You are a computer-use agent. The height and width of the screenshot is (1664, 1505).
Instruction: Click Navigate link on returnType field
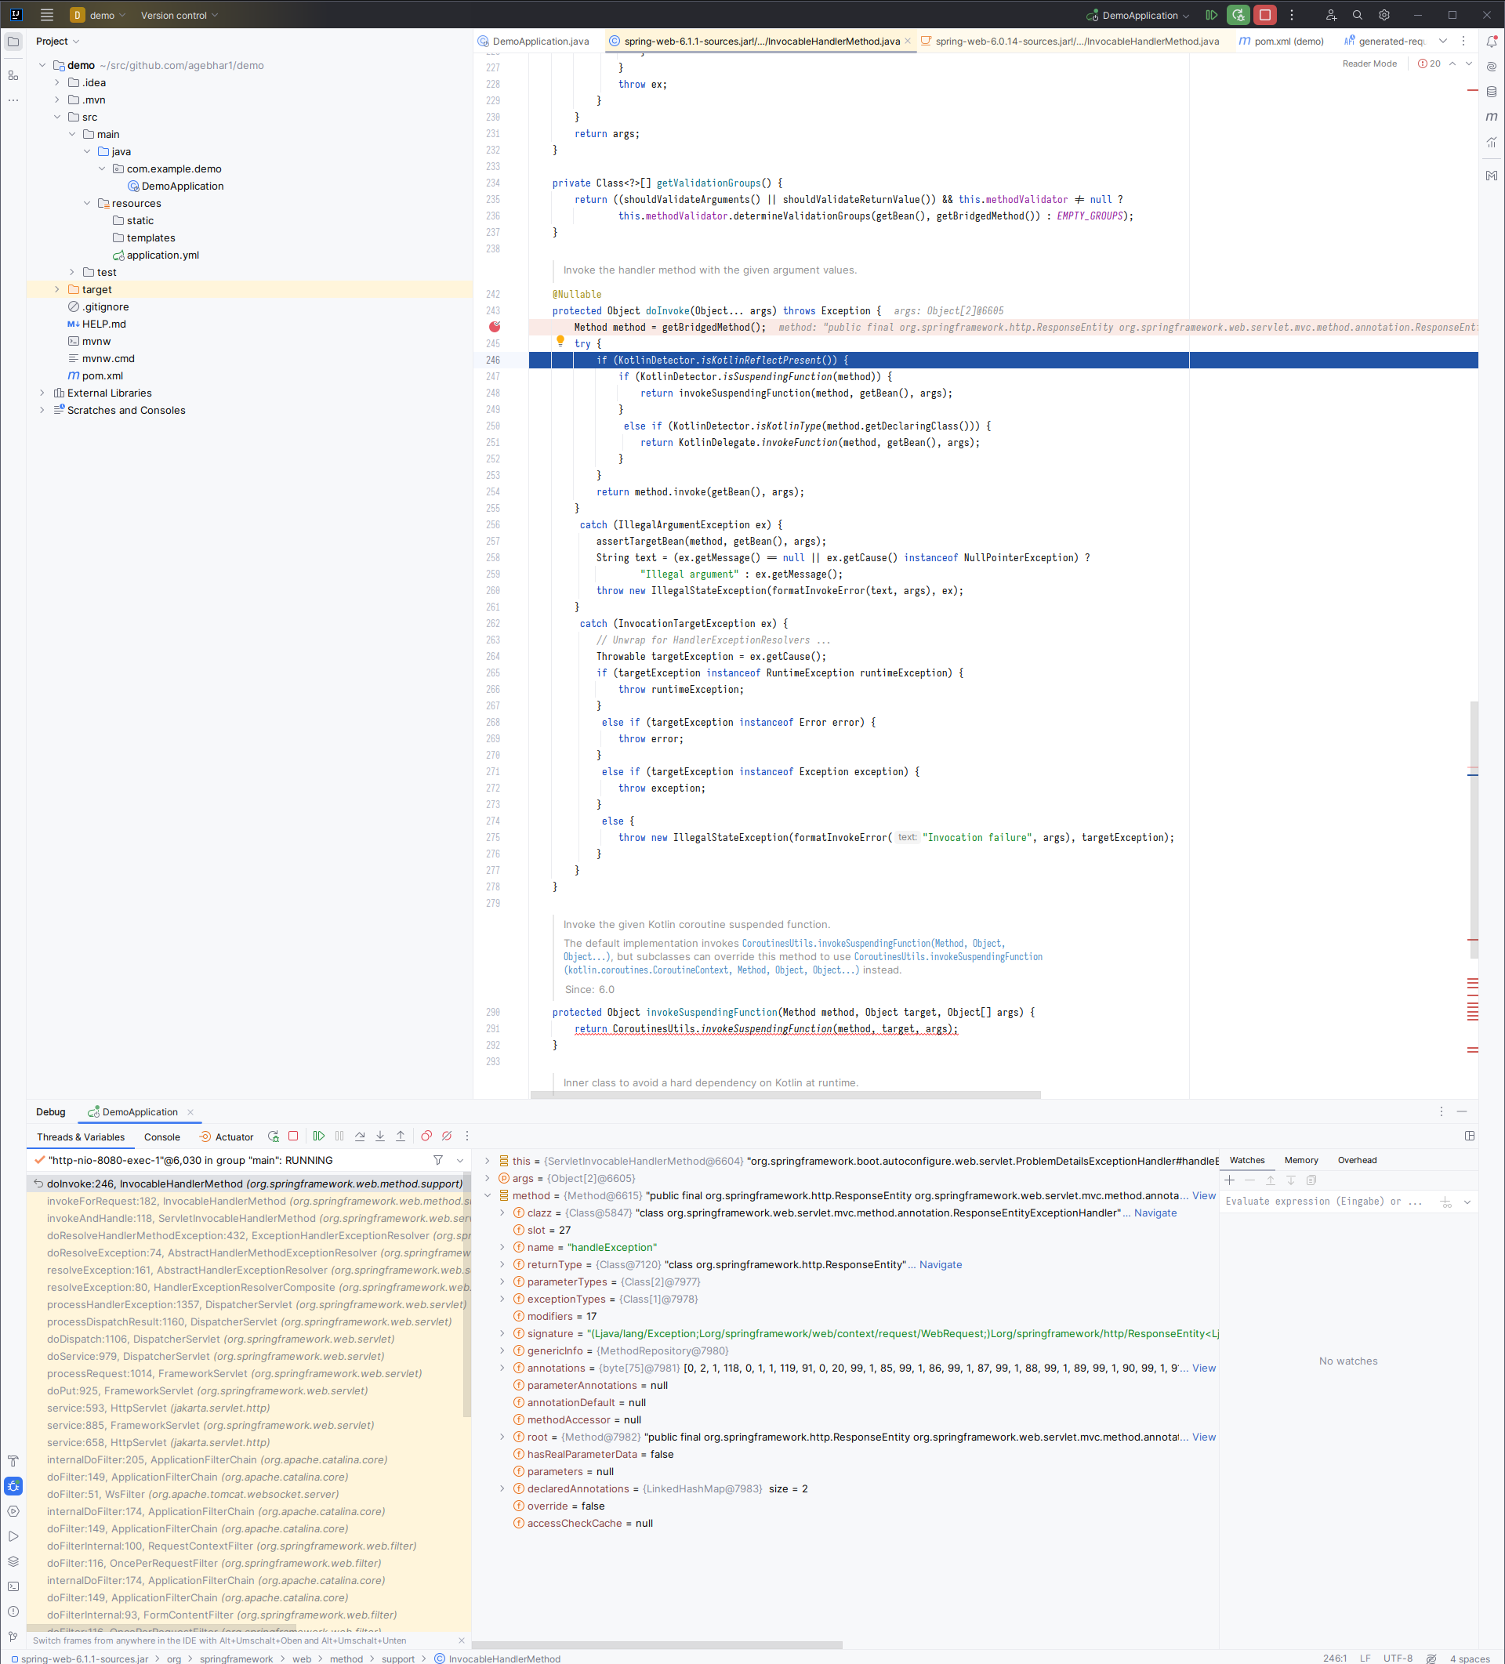click(x=941, y=1264)
